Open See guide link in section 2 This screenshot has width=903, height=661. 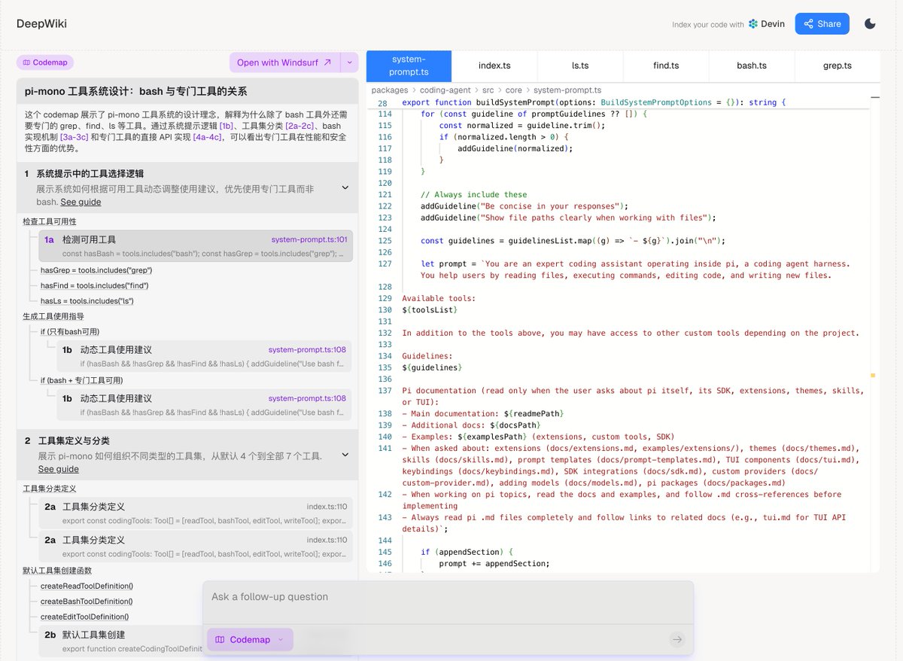pos(58,469)
